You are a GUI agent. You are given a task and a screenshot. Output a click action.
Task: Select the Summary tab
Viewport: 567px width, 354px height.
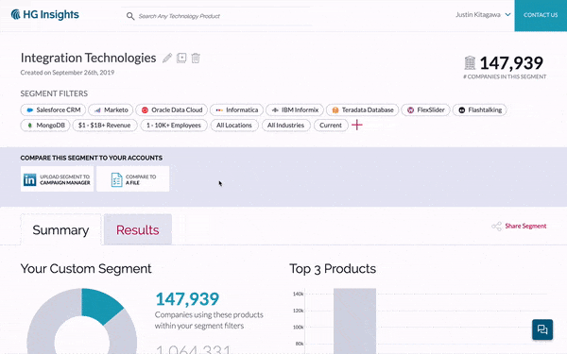(60, 229)
